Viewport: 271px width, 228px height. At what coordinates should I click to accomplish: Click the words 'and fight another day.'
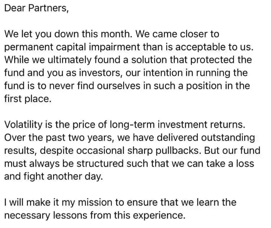pyautogui.click(x=54, y=177)
